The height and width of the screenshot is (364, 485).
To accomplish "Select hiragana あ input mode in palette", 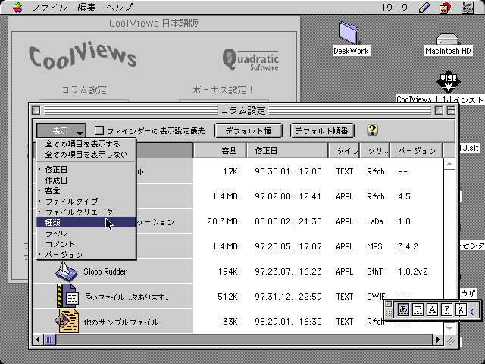I will [x=403, y=309].
